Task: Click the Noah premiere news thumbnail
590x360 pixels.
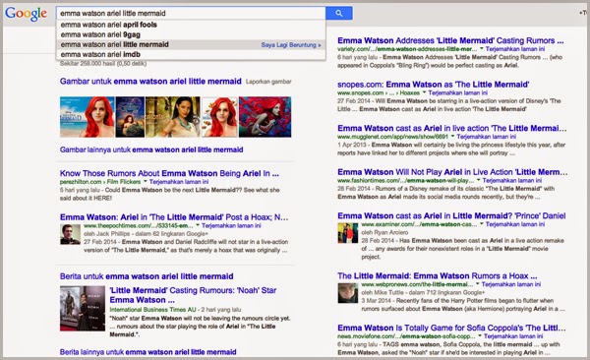Action: (83, 309)
